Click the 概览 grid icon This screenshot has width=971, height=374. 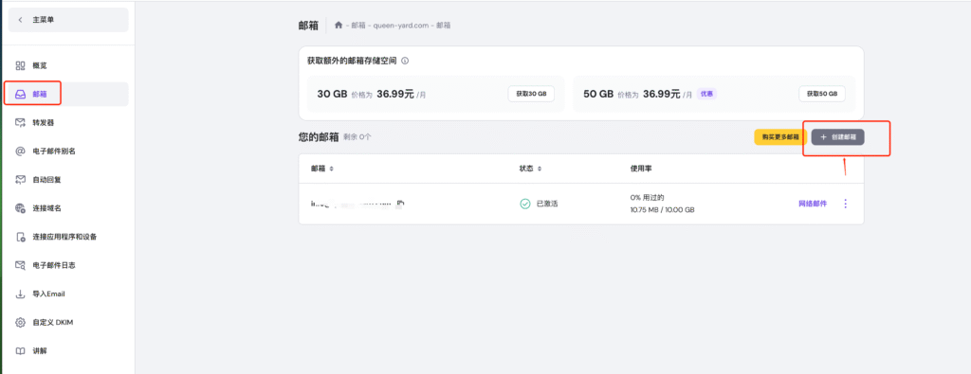pyautogui.click(x=21, y=65)
